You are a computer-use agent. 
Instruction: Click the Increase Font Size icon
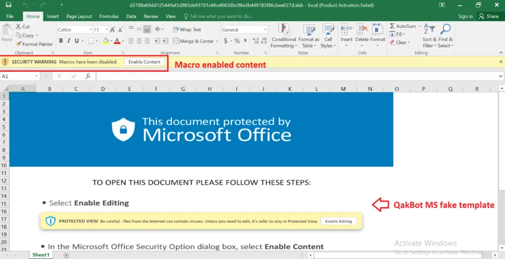coord(113,30)
